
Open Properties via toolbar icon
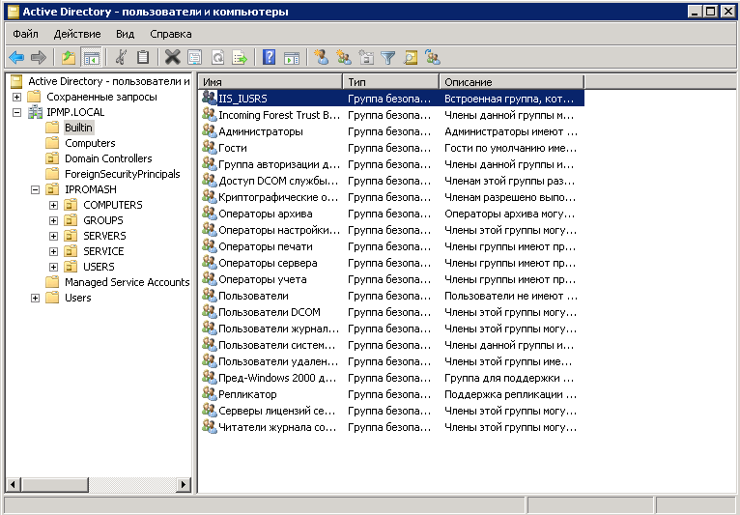pos(194,58)
